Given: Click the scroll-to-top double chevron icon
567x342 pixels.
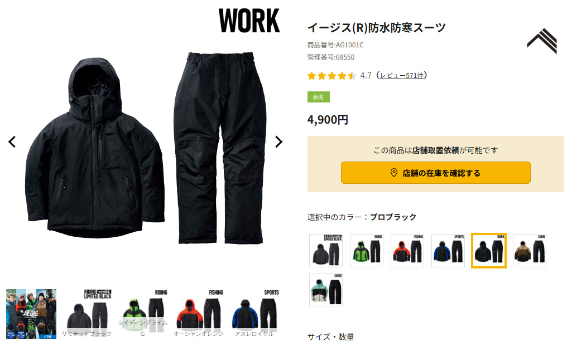Looking at the screenshot, I should [542, 41].
